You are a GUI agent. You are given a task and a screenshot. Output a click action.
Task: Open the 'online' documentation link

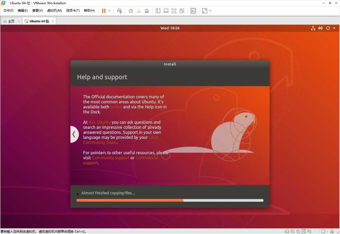pyautogui.click(x=116, y=107)
